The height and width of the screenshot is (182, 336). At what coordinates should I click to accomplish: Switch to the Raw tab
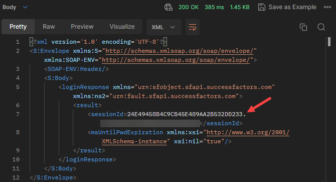point(49,27)
